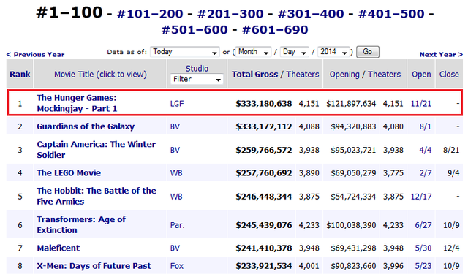Sort by the Close column header
468x277 pixels.
449,74
